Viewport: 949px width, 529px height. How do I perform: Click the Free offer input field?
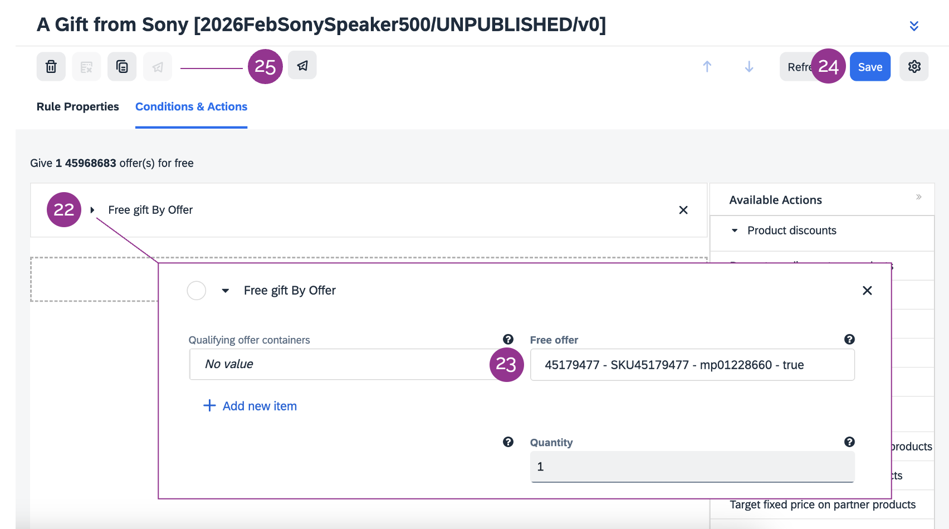(692, 365)
